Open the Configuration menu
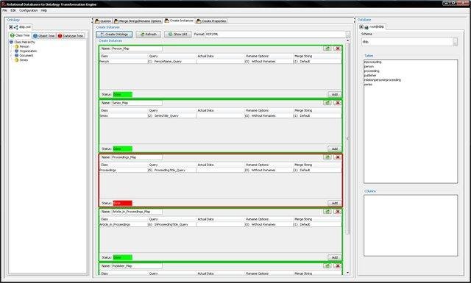 tap(29, 10)
